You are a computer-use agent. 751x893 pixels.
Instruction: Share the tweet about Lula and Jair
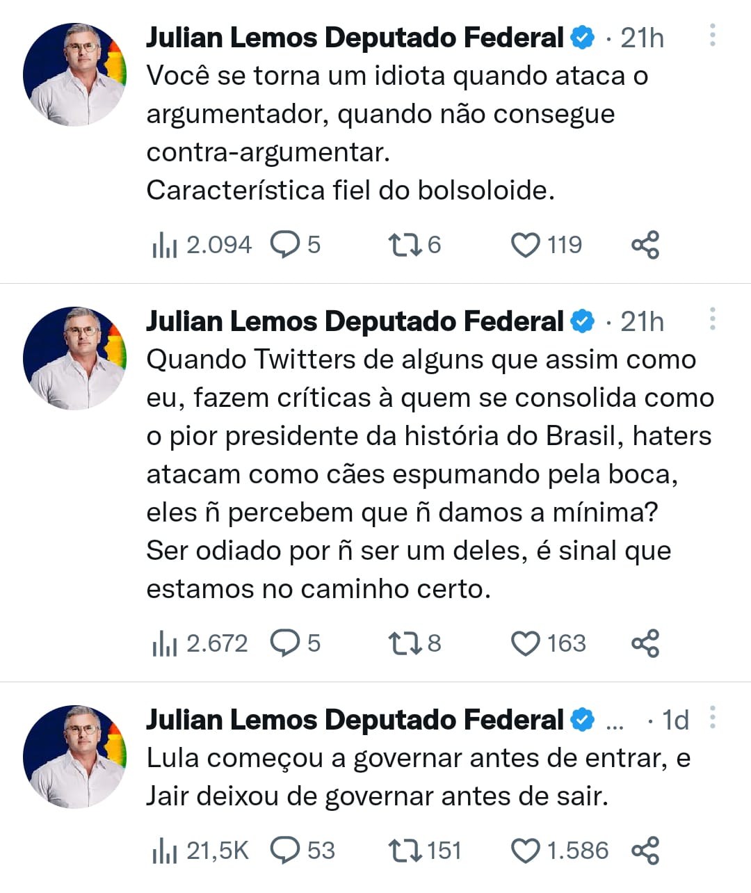click(645, 851)
